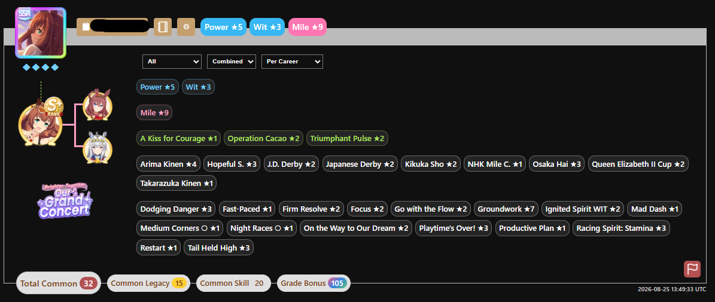Click Go with the Flow ★2 tag
Viewport: 715px width, 302px height.
(431, 209)
